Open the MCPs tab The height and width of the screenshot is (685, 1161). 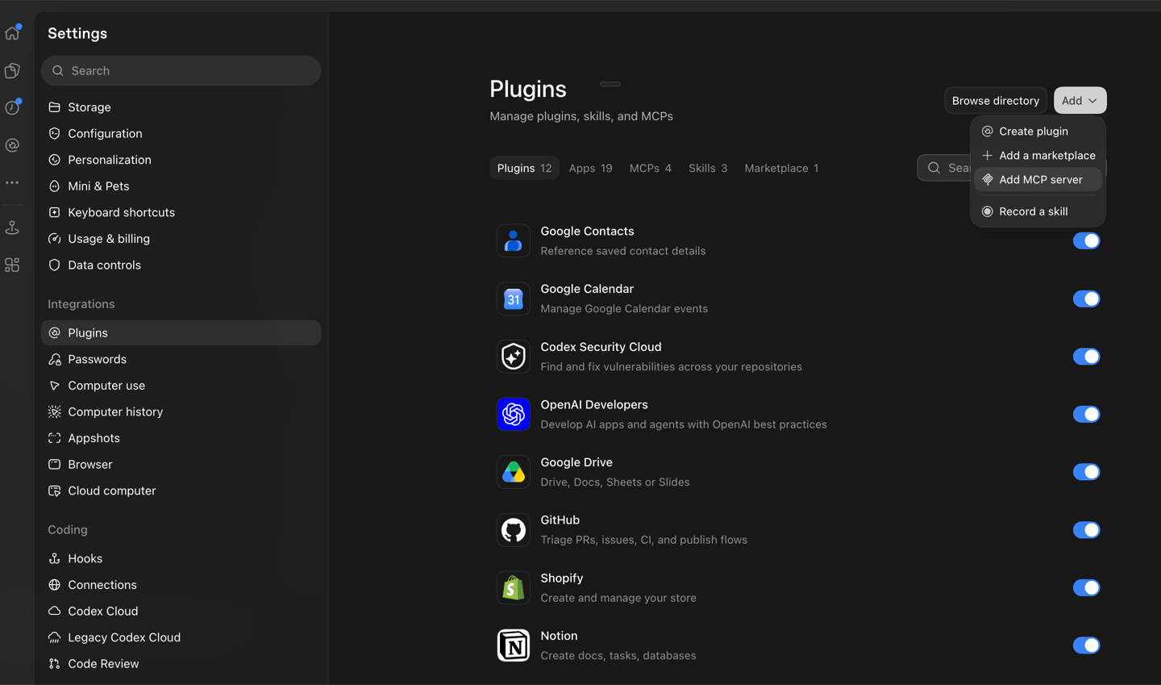coord(650,168)
